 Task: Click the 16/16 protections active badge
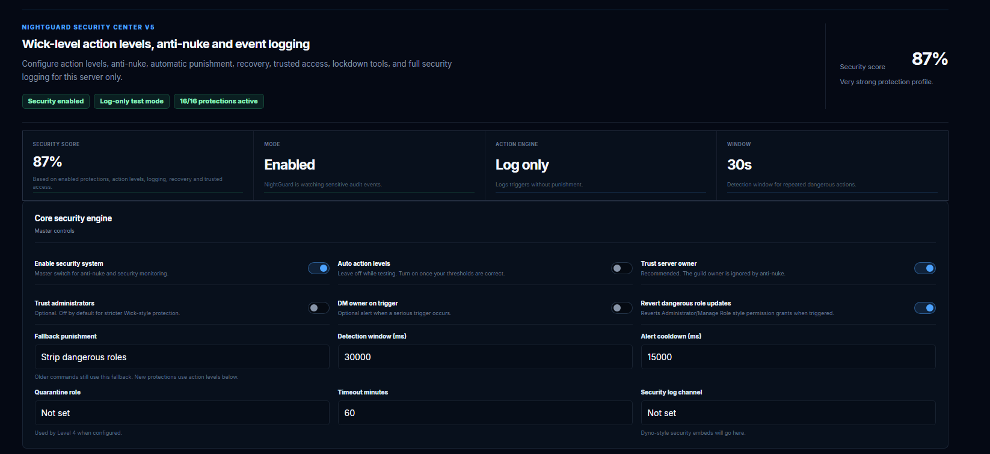(x=219, y=101)
